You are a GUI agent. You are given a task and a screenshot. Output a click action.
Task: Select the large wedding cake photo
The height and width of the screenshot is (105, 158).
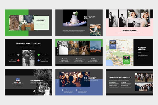point(75,18)
